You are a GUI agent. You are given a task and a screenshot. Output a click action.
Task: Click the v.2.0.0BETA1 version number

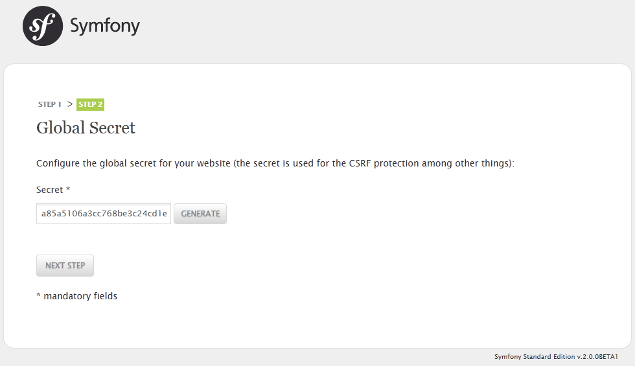click(597, 357)
